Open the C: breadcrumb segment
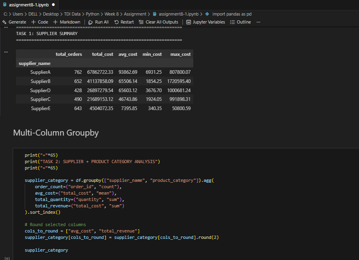Viewport: 359px width, 260px height. coord(6,14)
